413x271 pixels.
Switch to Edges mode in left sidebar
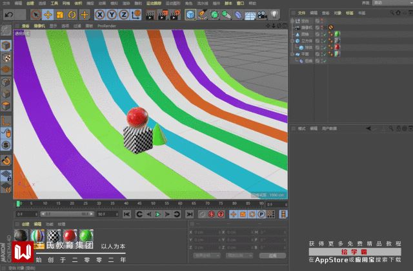[x=6, y=94]
